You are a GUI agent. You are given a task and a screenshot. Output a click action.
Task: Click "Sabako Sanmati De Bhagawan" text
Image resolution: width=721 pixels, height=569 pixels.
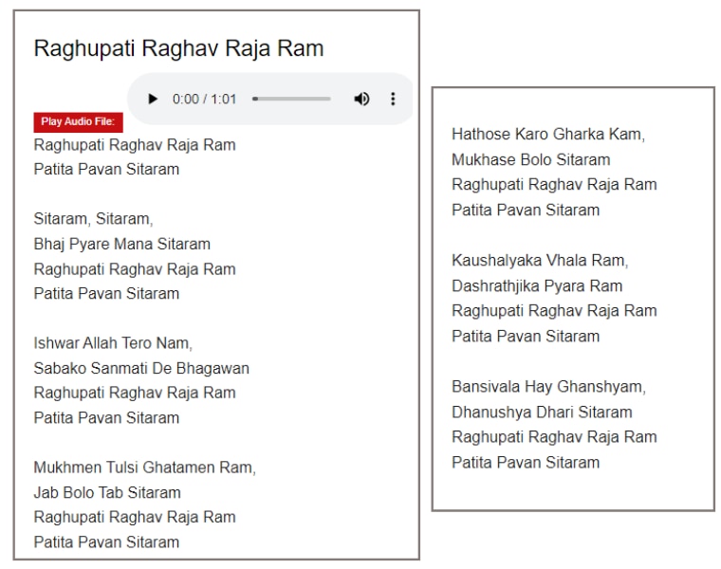(141, 368)
